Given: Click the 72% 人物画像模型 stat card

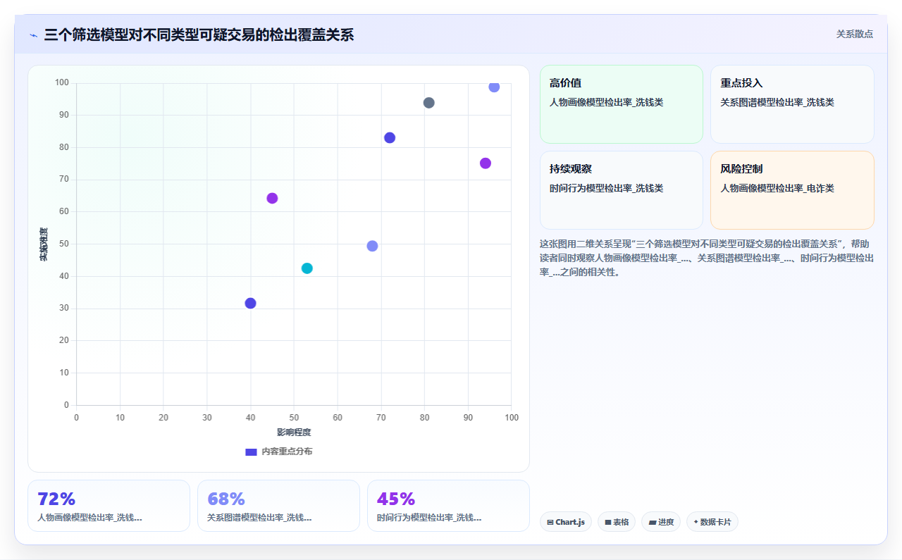Looking at the screenshot, I should click(x=109, y=506).
